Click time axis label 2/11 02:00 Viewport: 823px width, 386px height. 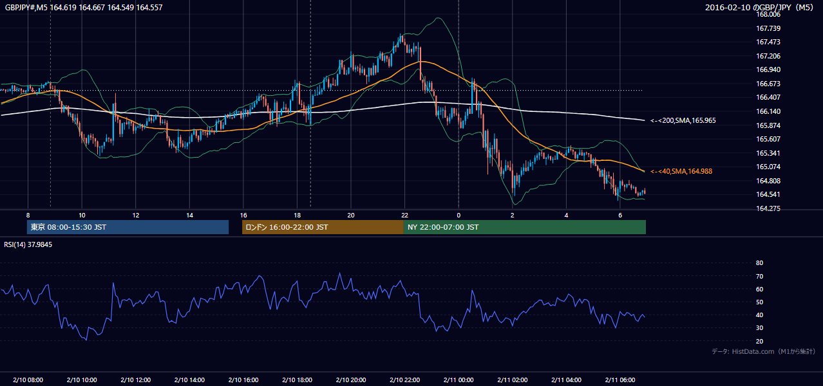pos(513,380)
